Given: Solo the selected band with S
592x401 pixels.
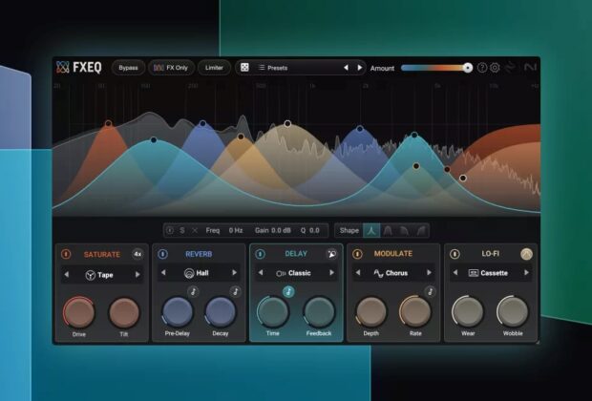Looking at the screenshot, I should [x=182, y=230].
